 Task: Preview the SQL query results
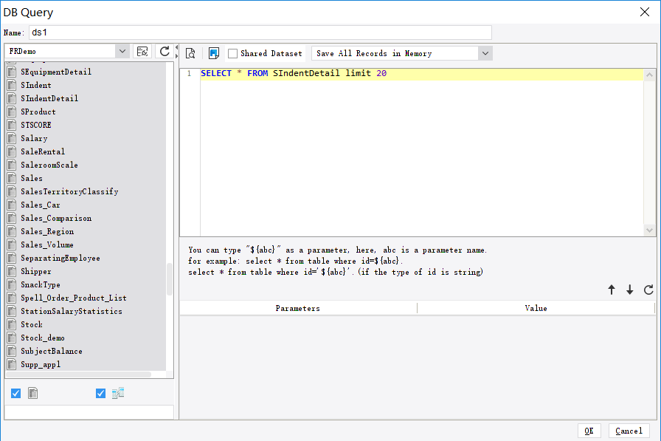point(190,53)
